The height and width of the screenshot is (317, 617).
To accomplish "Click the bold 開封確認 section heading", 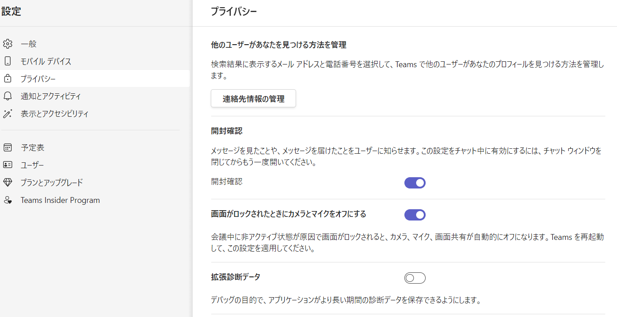I will point(227,131).
